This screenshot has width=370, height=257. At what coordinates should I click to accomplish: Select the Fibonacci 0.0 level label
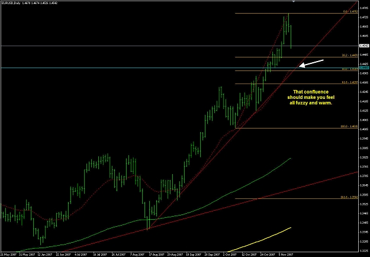click(350, 11)
